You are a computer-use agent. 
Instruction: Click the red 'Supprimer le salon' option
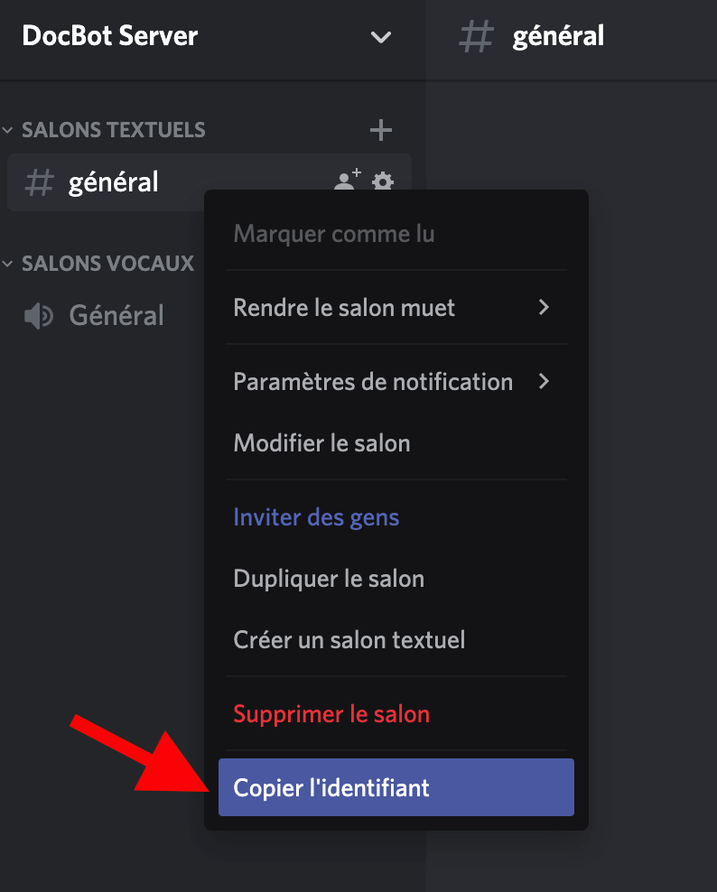[x=331, y=714]
